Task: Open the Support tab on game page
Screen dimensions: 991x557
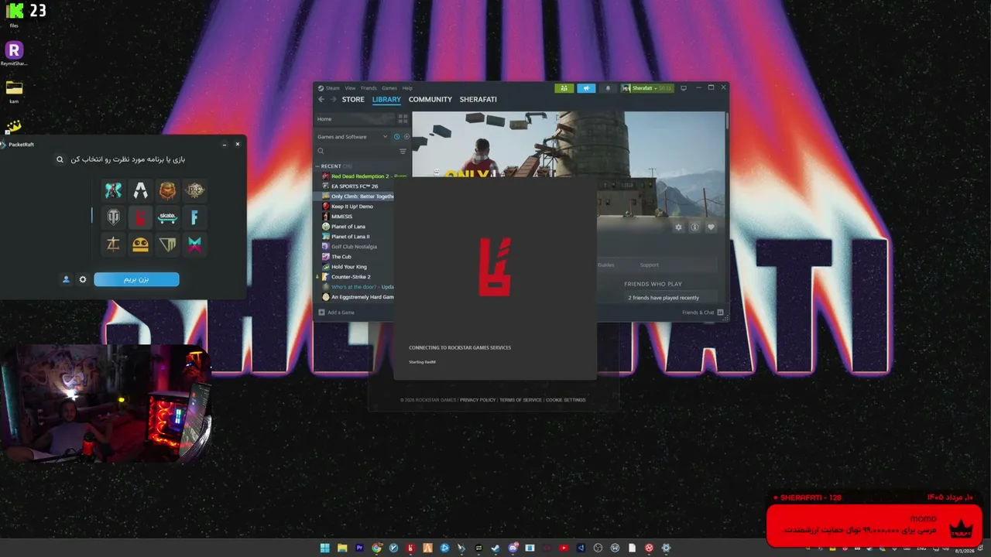Action: [649, 265]
